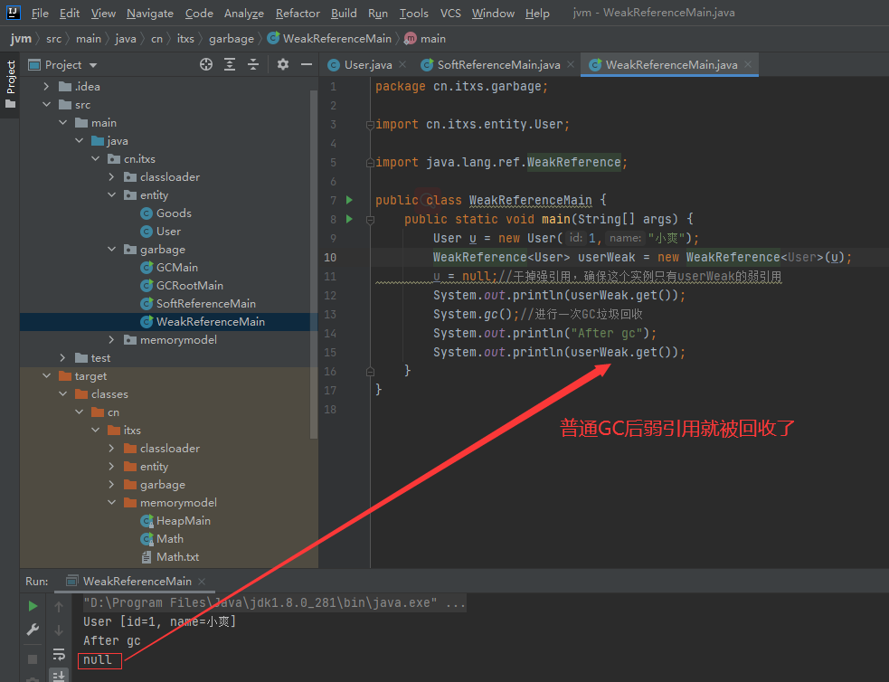Click the run gutter icon beside class WeakReferenceMain

click(x=350, y=200)
